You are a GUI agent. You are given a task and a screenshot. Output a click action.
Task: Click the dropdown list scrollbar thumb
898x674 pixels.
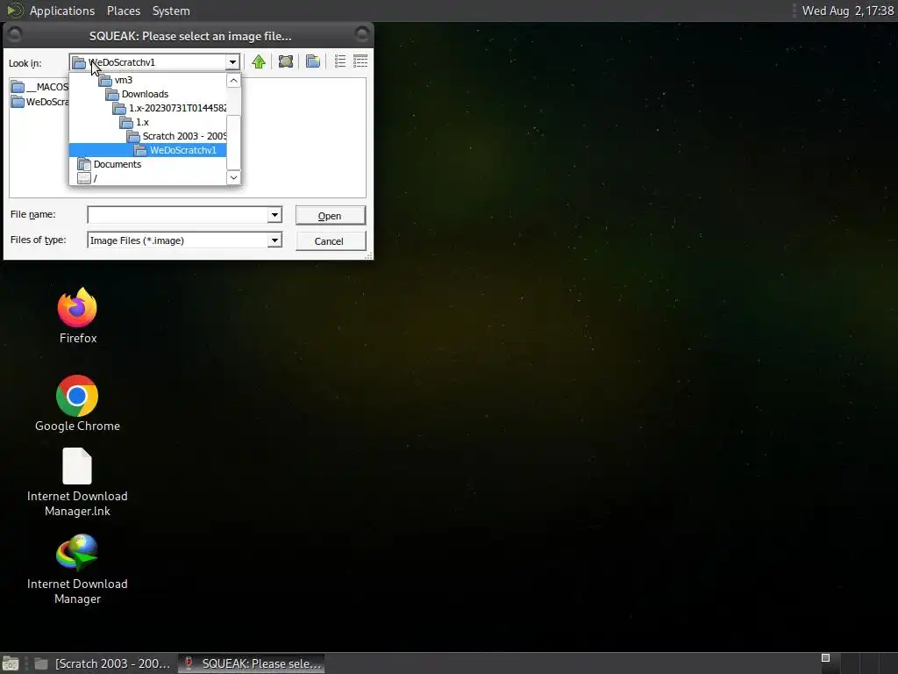click(233, 142)
